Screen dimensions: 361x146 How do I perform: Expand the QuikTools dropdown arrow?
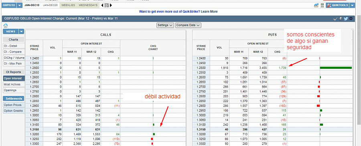click(x=352, y=5)
